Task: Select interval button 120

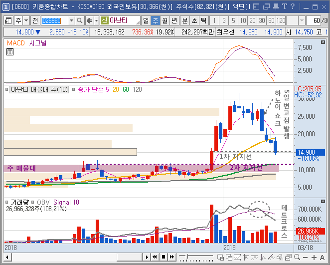Action: coord(281,20)
